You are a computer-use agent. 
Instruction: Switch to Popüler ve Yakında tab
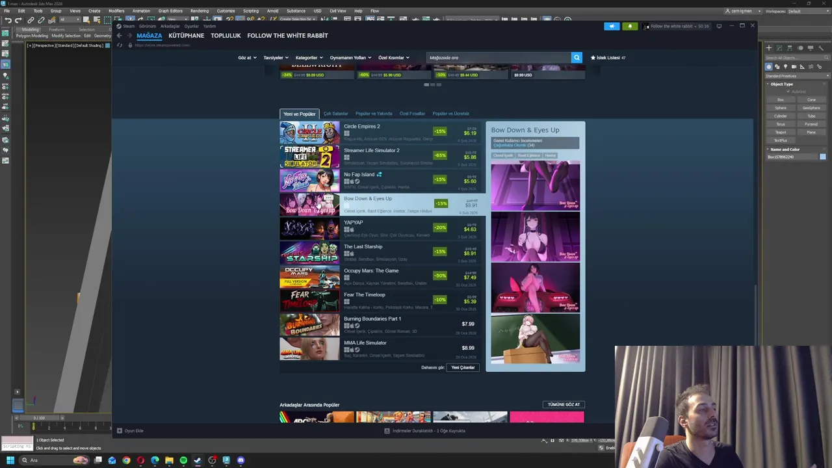tap(374, 114)
